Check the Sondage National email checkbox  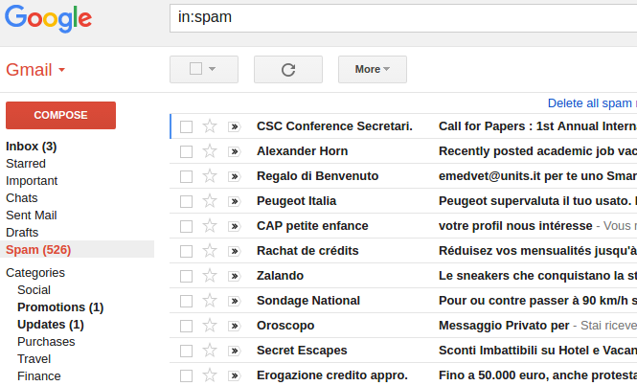pyautogui.click(x=186, y=301)
